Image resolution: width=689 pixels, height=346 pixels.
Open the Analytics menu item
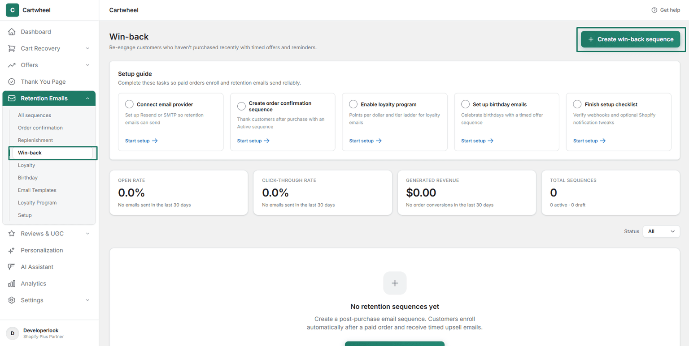click(x=49, y=283)
